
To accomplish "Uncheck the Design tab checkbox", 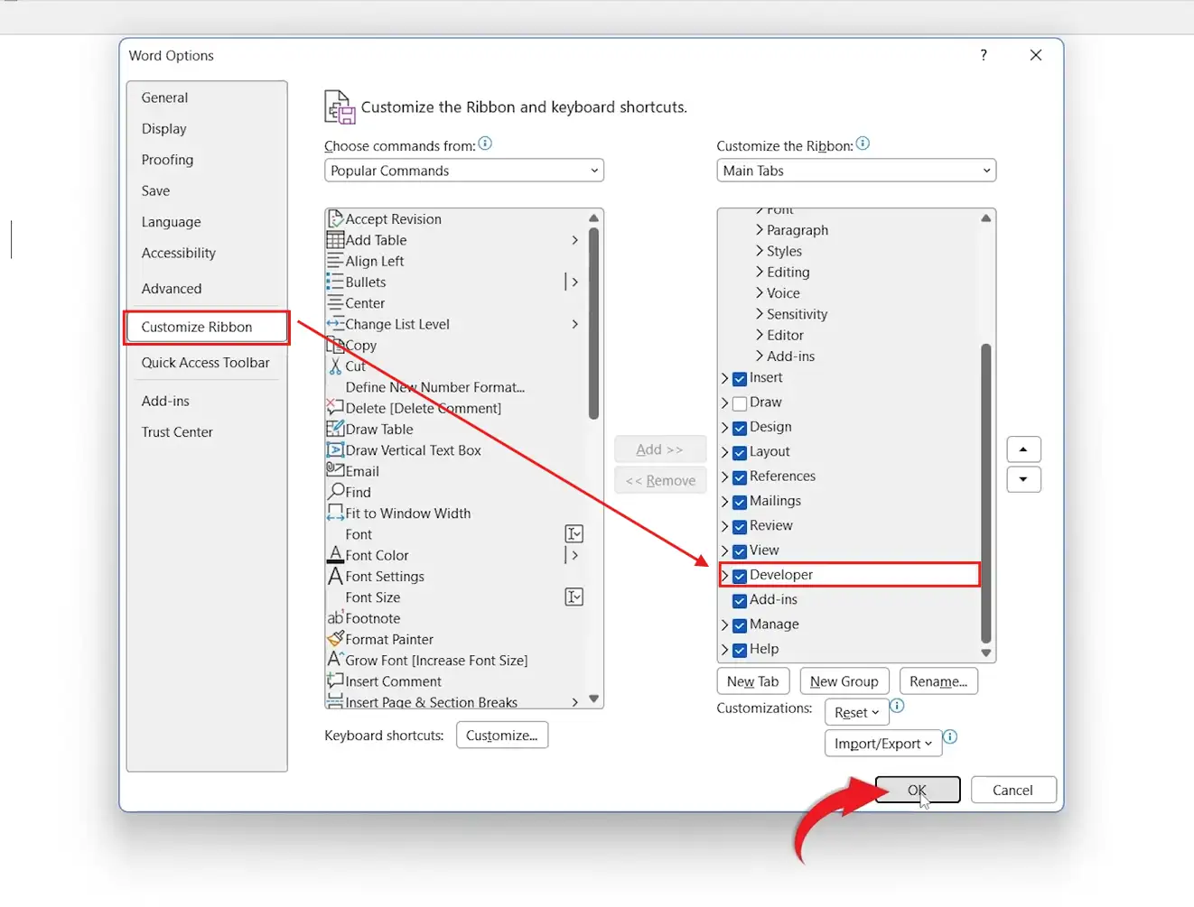I will point(740,428).
